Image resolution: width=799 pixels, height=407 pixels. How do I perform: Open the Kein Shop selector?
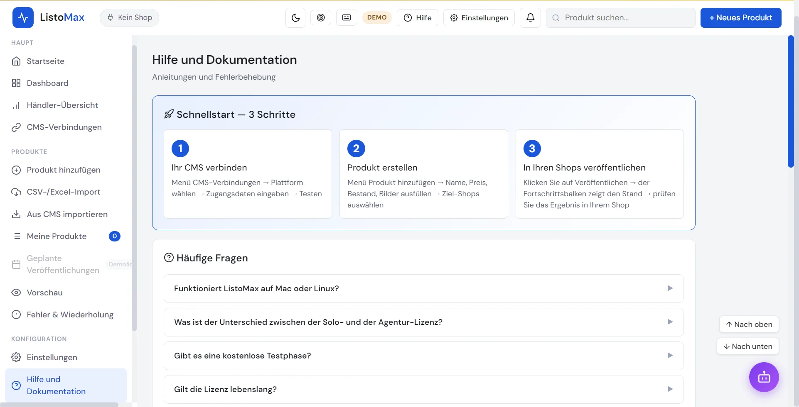(129, 17)
